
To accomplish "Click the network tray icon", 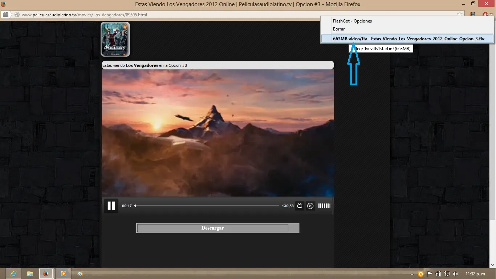I will (x=447, y=274).
